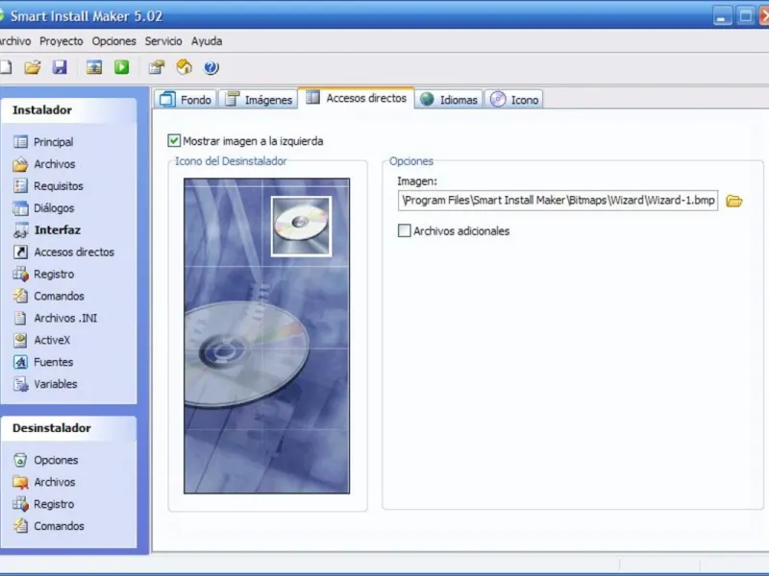Open Requisitos section label in sidebar
The width and height of the screenshot is (769, 576).
tap(59, 186)
